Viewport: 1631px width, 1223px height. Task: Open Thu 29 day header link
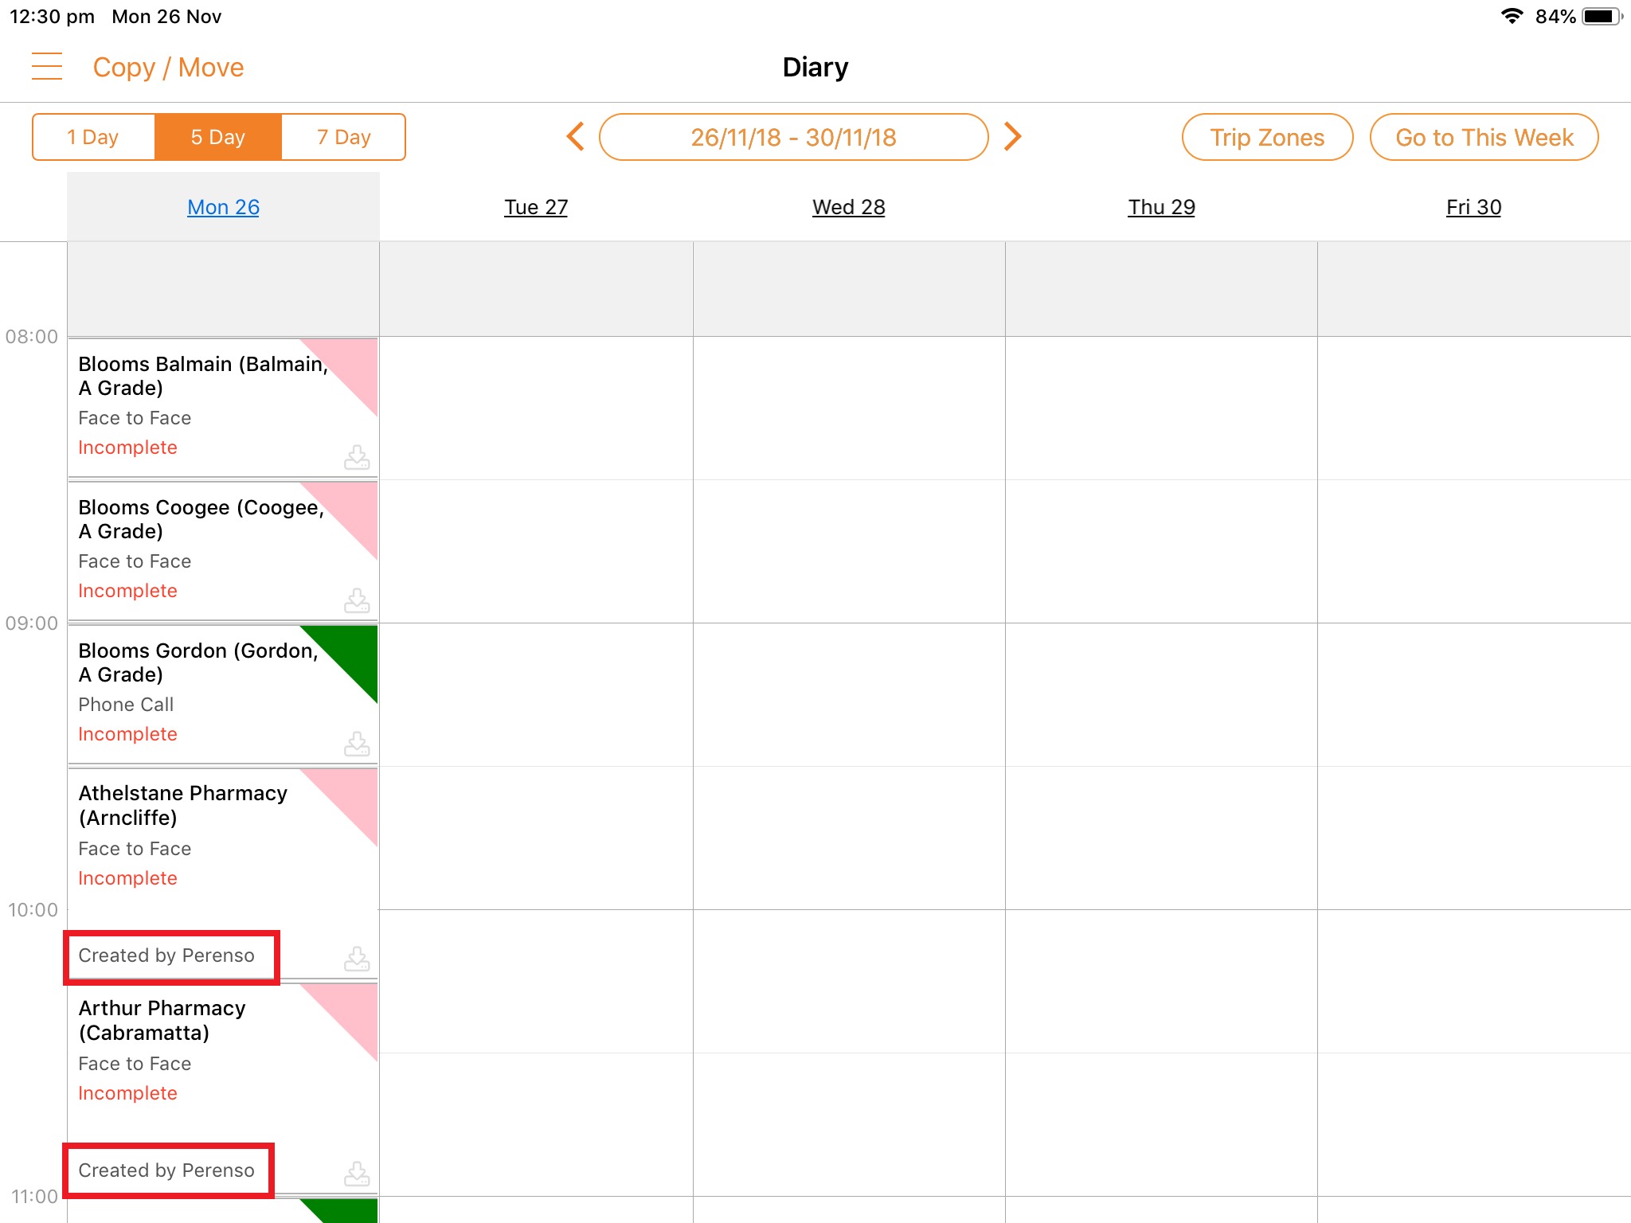pos(1161,207)
